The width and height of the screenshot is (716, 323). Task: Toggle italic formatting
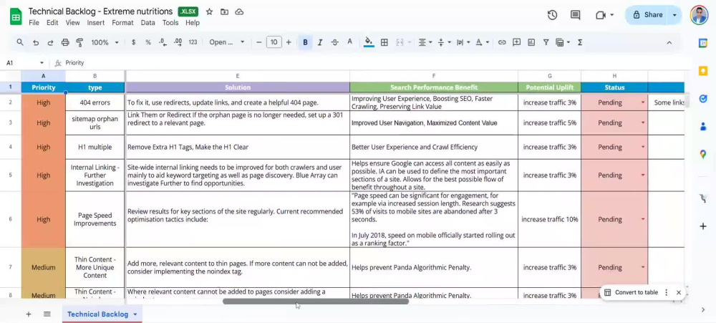(x=320, y=42)
